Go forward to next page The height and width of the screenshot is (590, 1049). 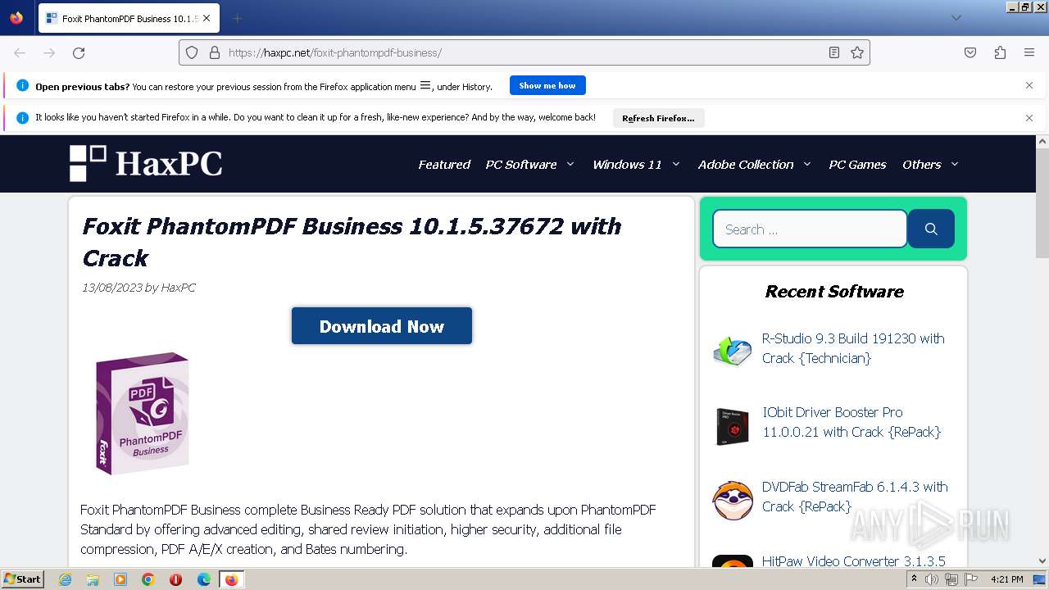click(49, 52)
